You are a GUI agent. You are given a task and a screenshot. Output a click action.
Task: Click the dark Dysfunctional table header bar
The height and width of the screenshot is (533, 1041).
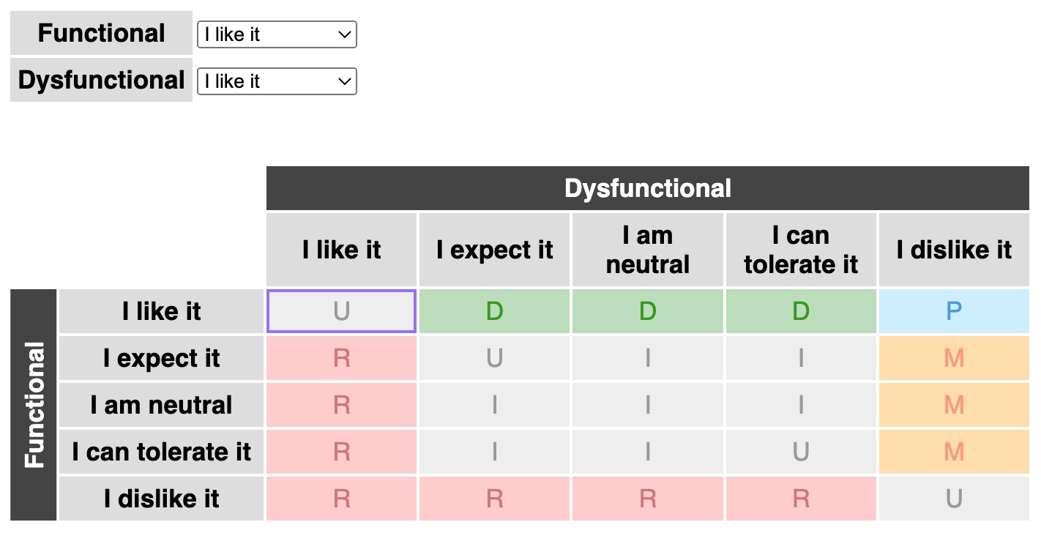(648, 189)
